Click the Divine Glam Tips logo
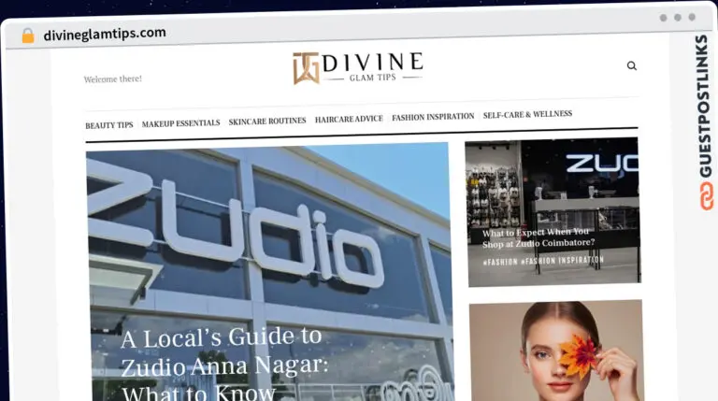 click(358, 67)
